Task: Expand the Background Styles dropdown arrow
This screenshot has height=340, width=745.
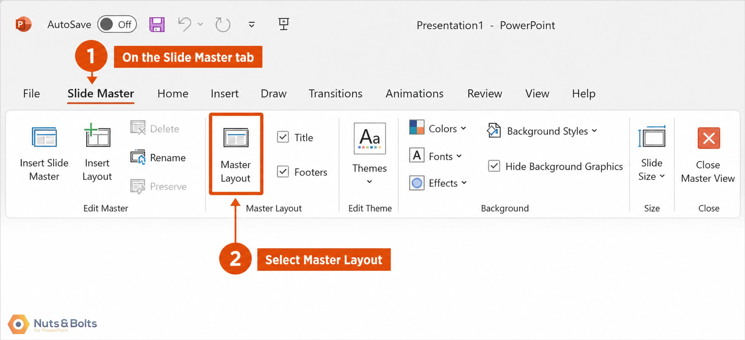Action: 594,130
